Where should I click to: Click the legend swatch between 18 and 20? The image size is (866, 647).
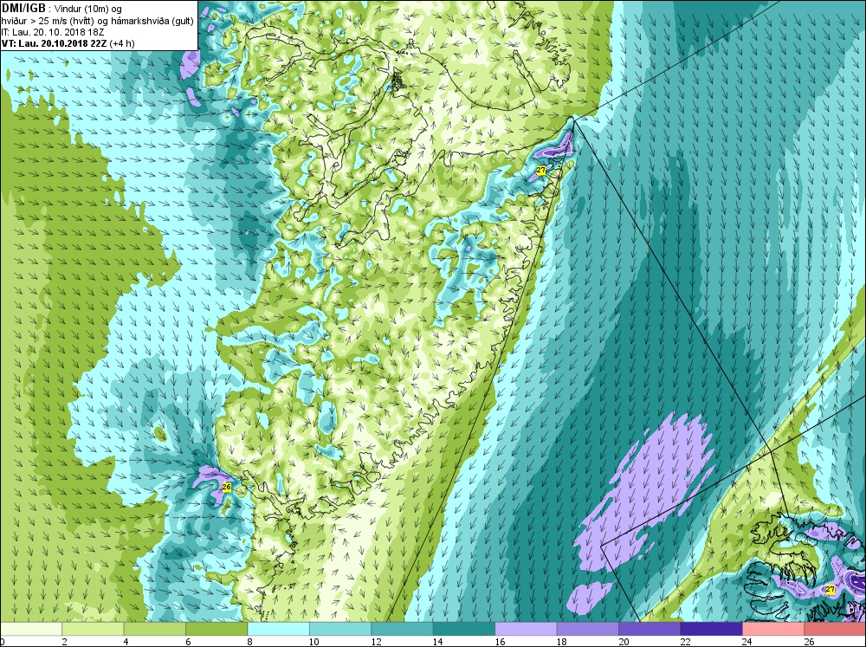pyautogui.click(x=588, y=629)
